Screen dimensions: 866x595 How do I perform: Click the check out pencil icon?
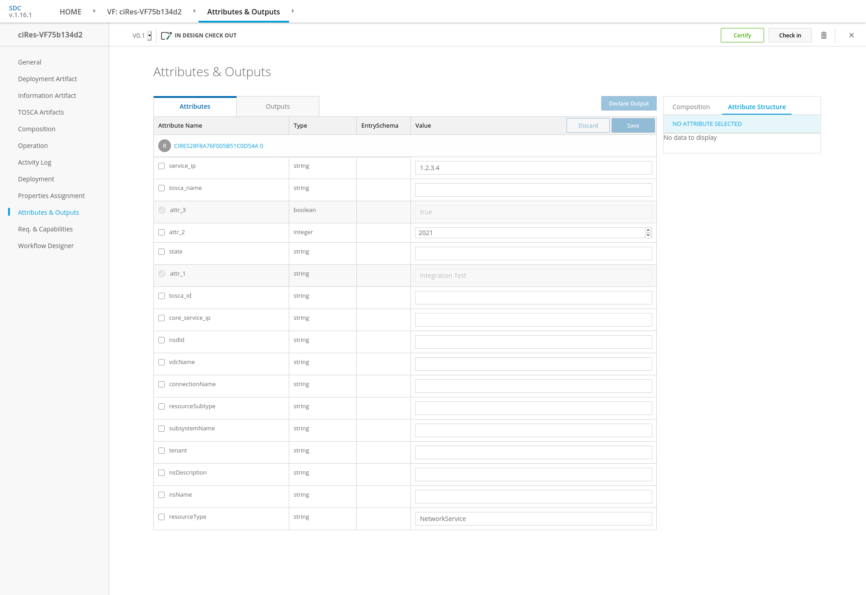click(x=166, y=36)
